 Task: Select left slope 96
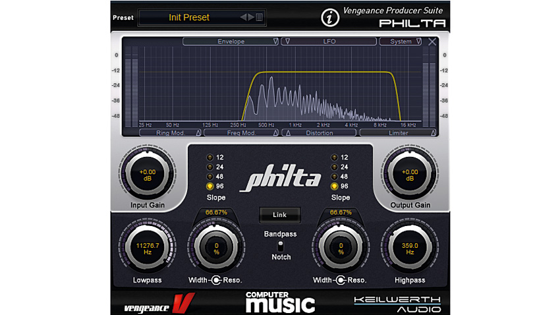[x=210, y=186]
